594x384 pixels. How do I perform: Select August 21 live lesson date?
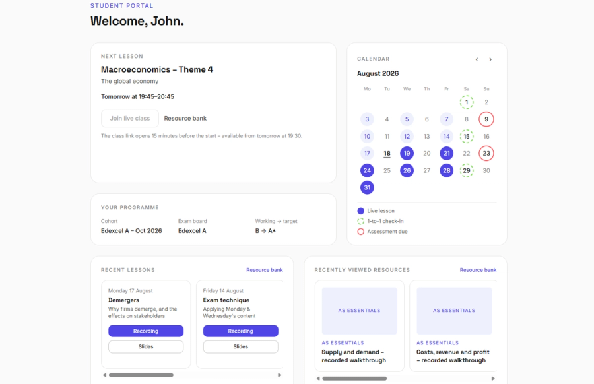coord(447,153)
